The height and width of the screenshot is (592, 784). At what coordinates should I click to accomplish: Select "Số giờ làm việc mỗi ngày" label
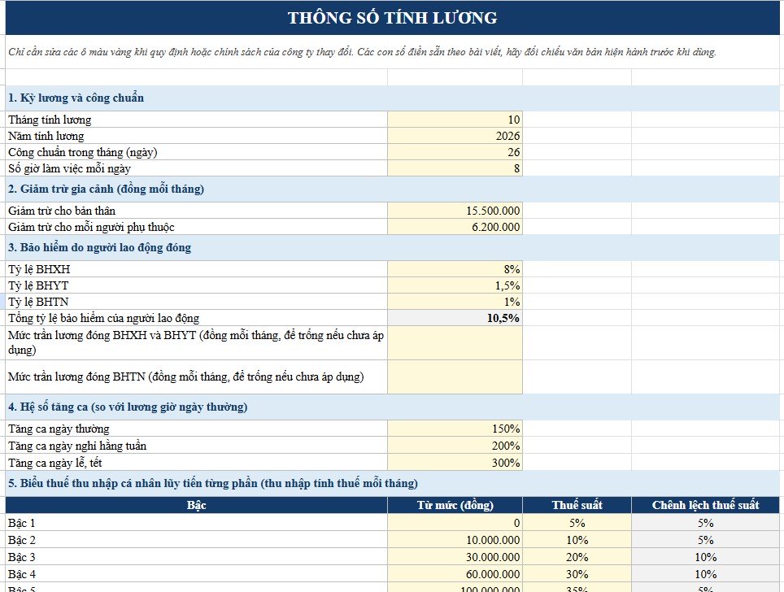197,168
